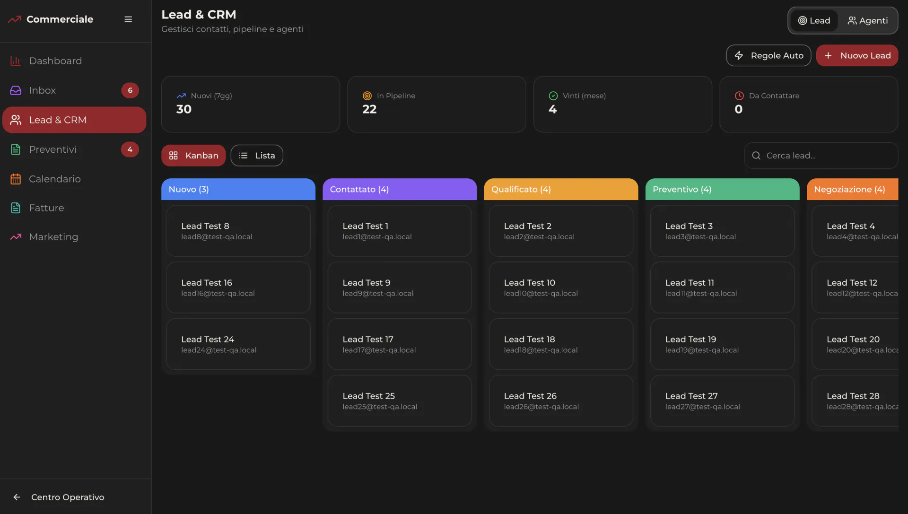Image resolution: width=908 pixels, height=514 pixels.
Task: Click the lightning bolt Regole Auto icon
Action: pos(739,56)
